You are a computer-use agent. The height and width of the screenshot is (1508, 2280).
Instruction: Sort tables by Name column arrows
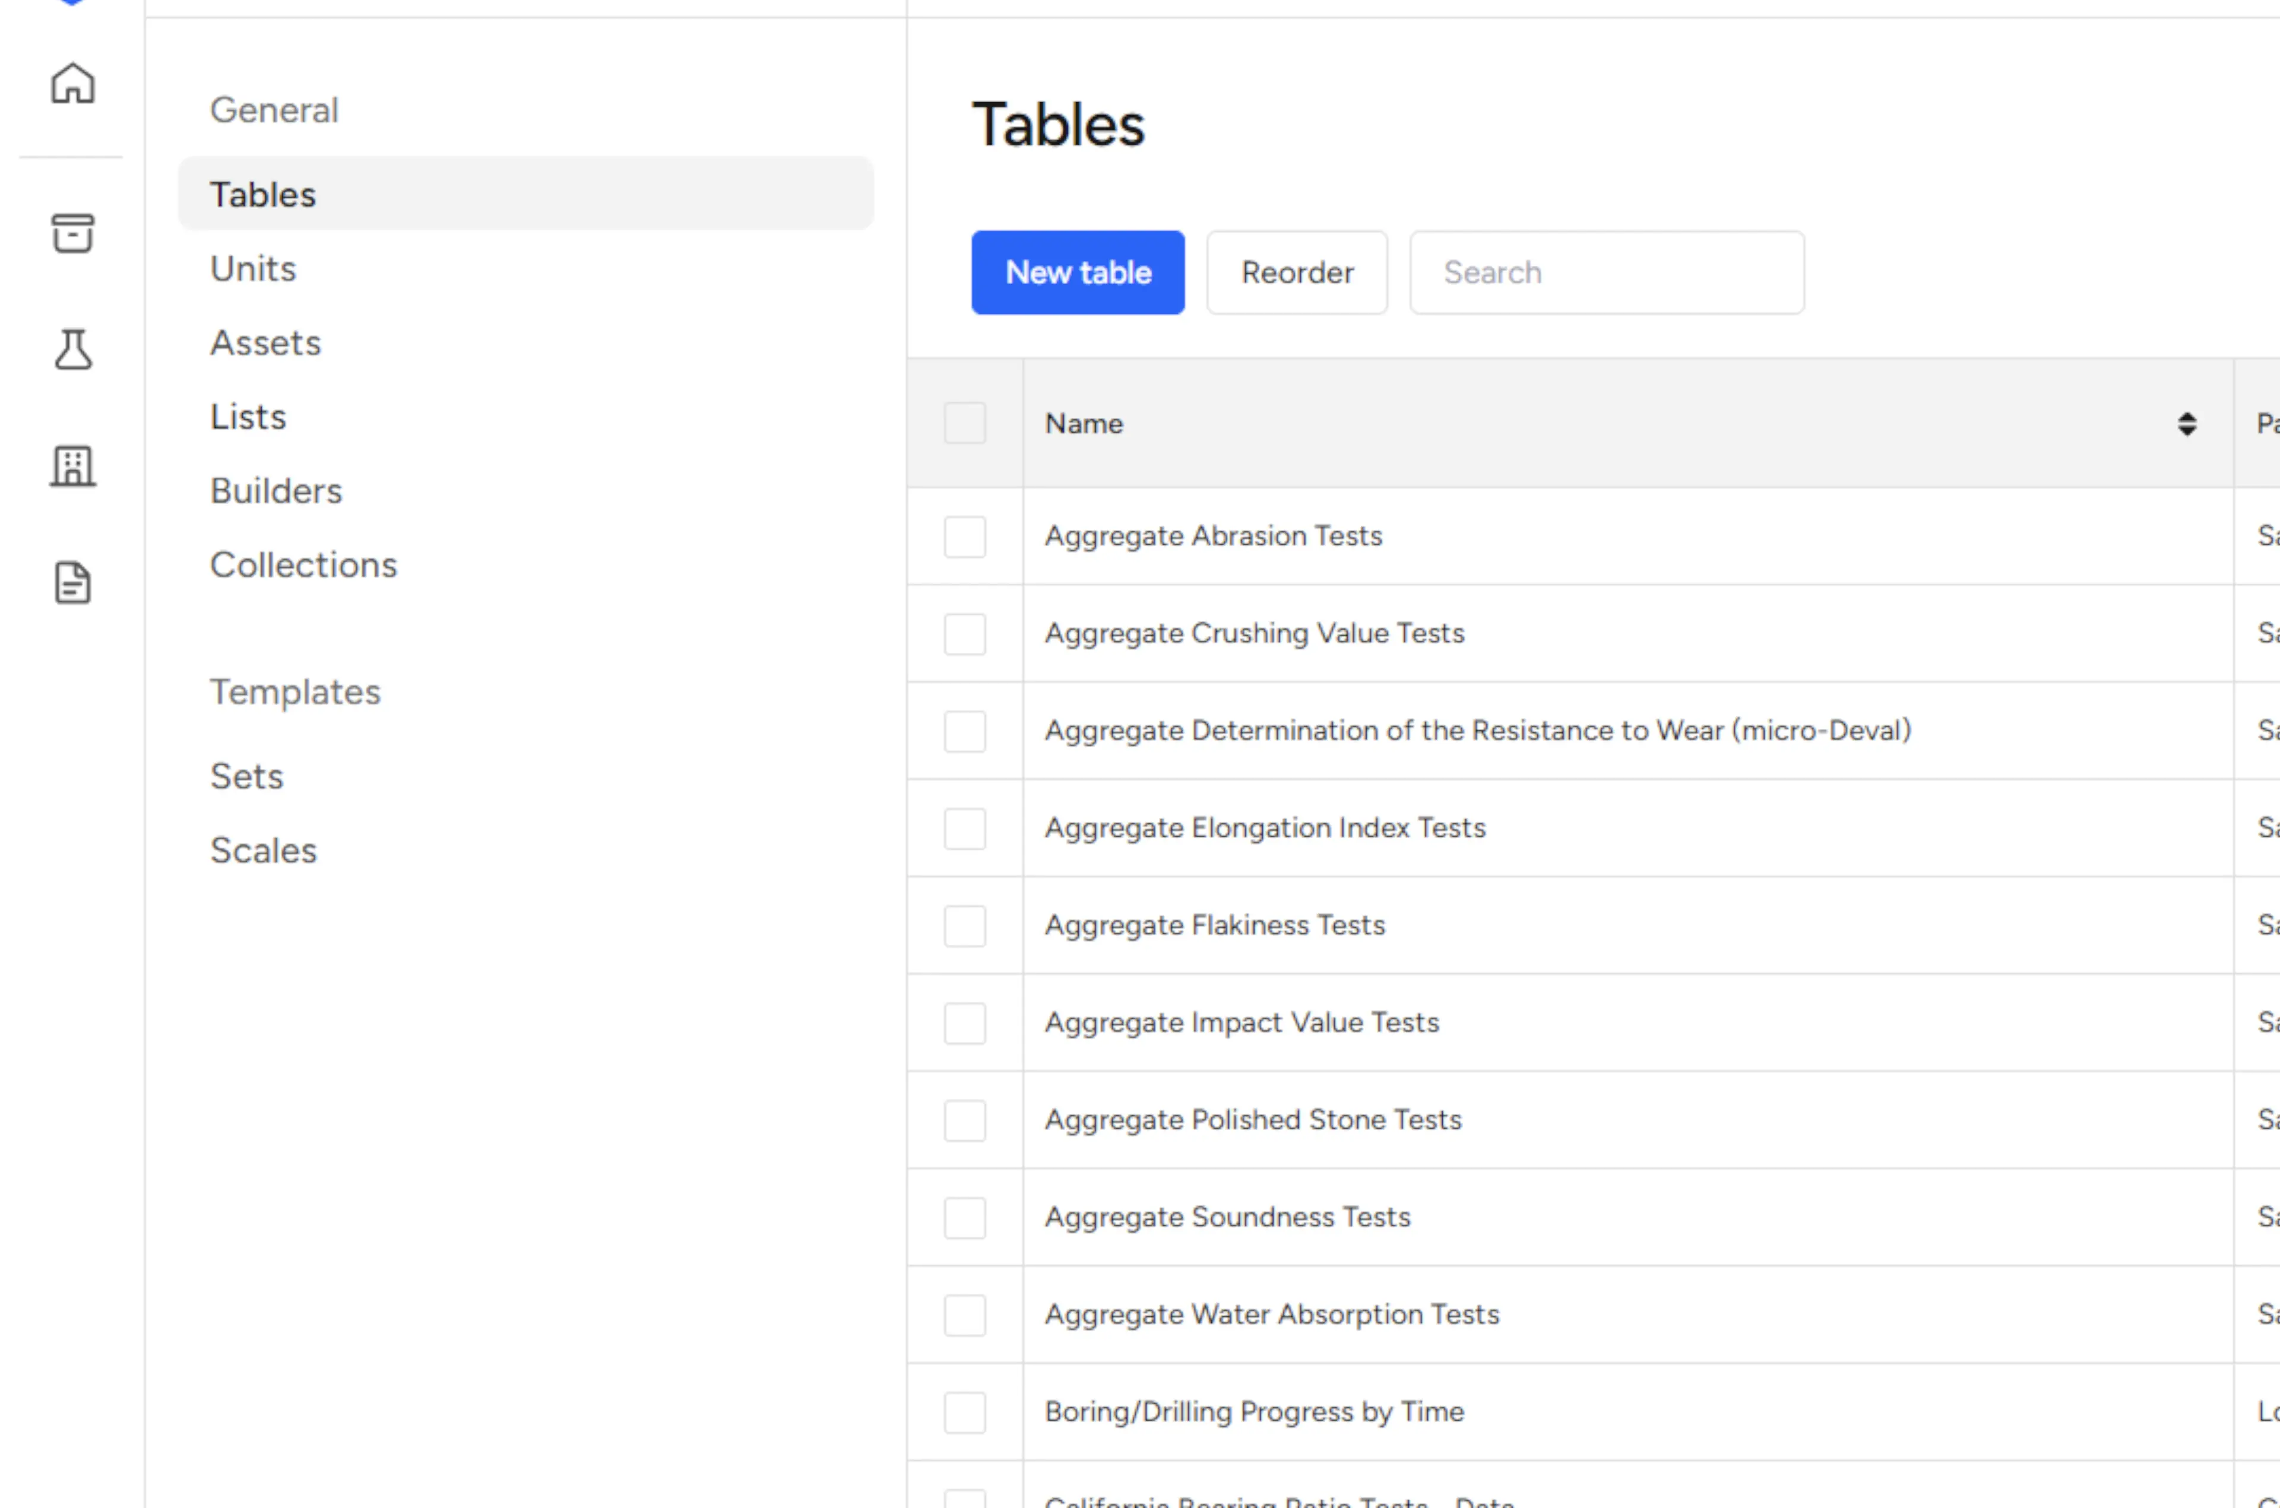pyautogui.click(x=2187, y=424)
